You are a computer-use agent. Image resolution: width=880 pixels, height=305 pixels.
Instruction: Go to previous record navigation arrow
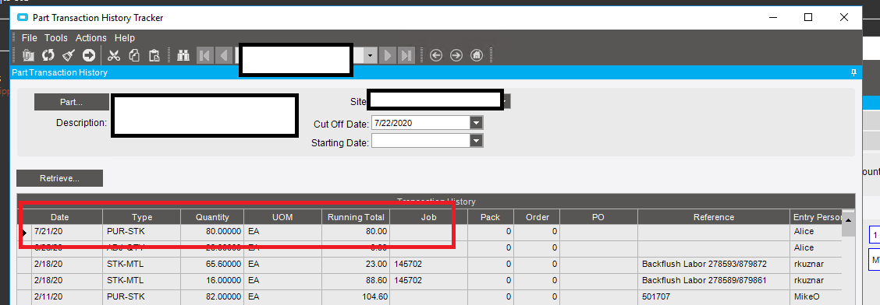[x=223, y=54]
